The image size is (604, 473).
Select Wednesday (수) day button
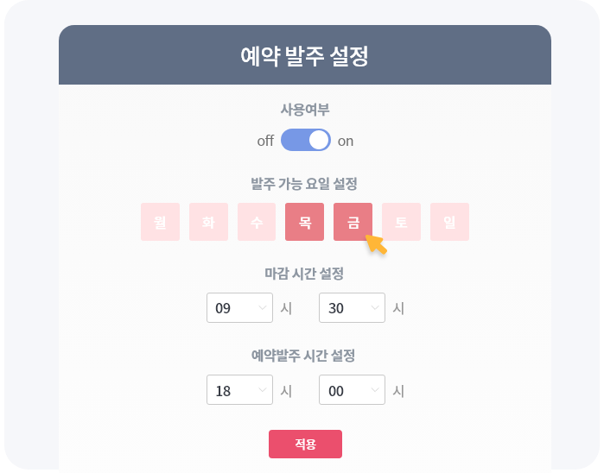257,222
